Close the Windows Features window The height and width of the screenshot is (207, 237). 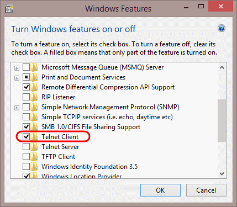click(x=220, y=7)
